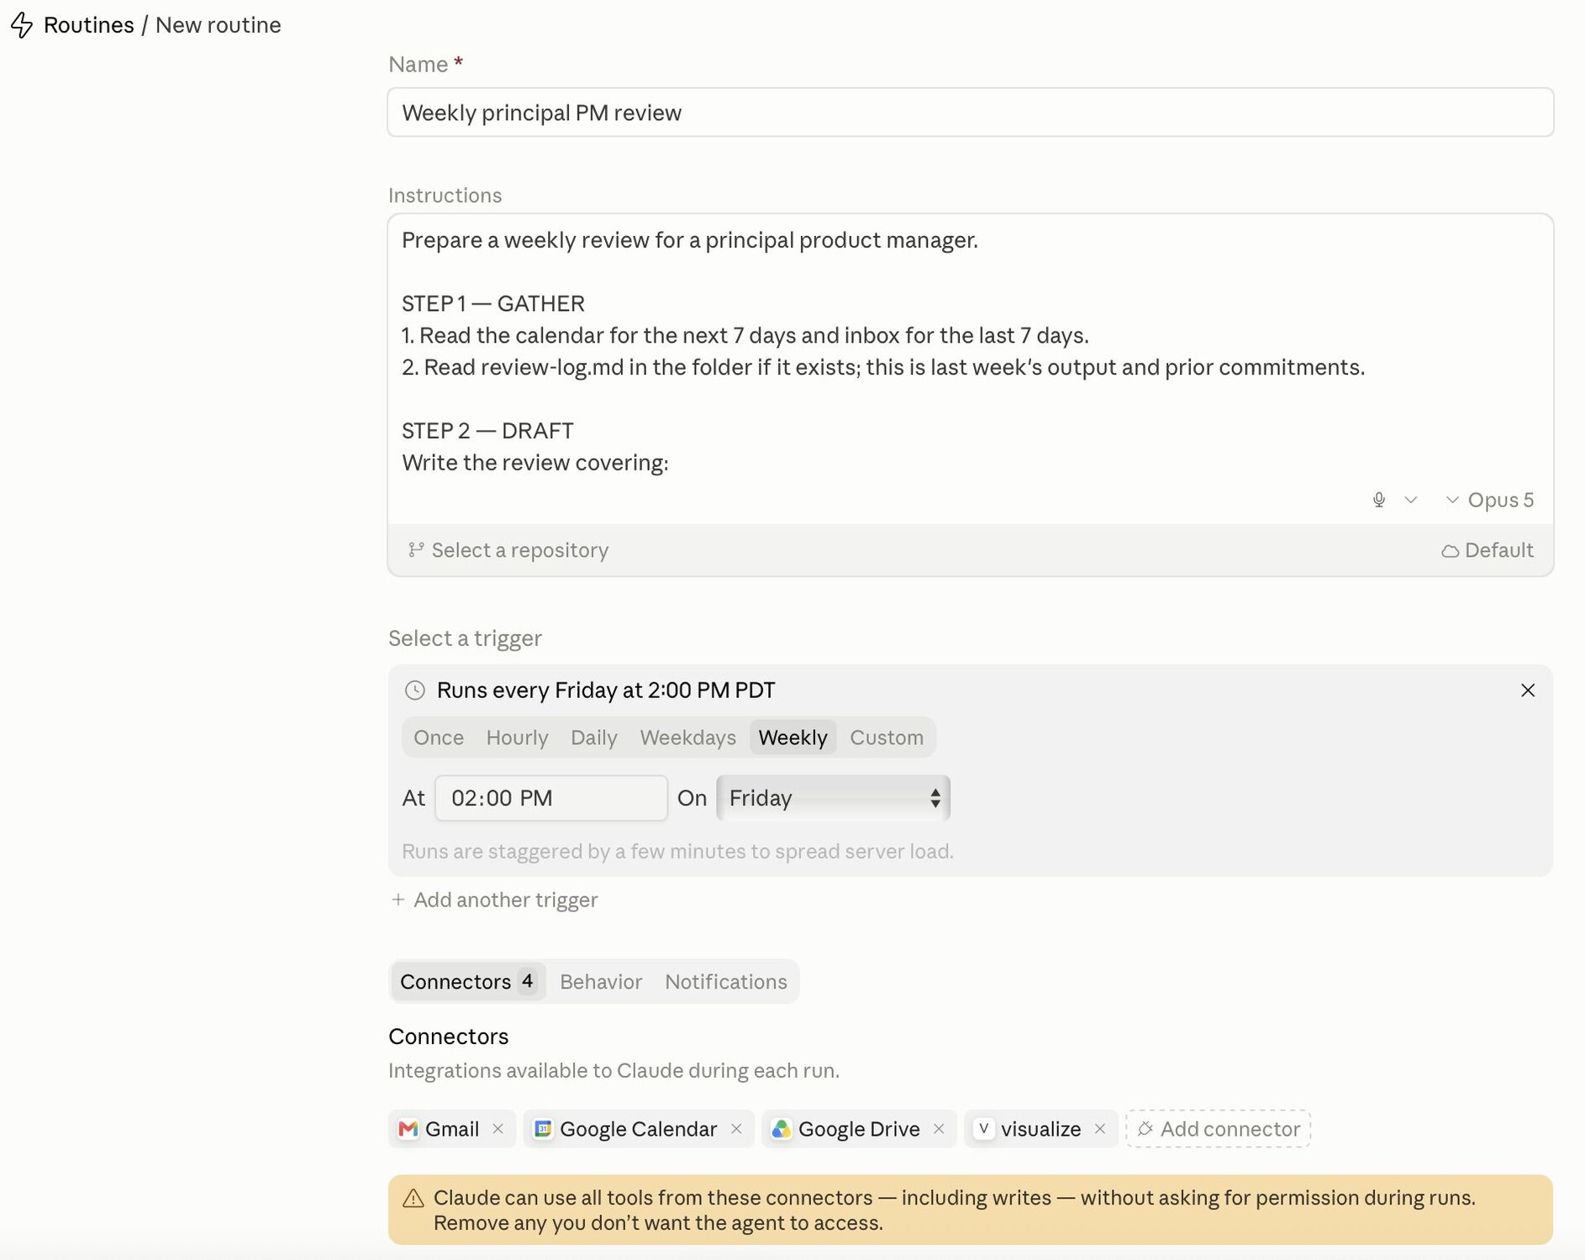Image resolution: width=1585 pixels, height=1260 pixels.
Task: Click 'Write the review covering:' line
Action: [x=535, y=463]
